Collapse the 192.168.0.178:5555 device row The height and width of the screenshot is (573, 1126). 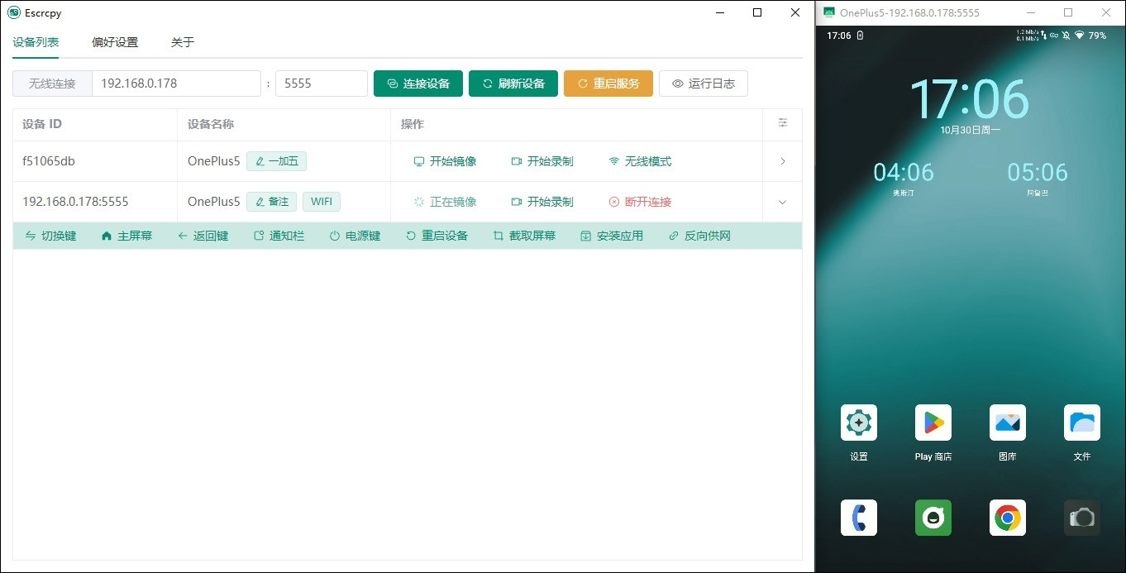[x=782, y=201]
